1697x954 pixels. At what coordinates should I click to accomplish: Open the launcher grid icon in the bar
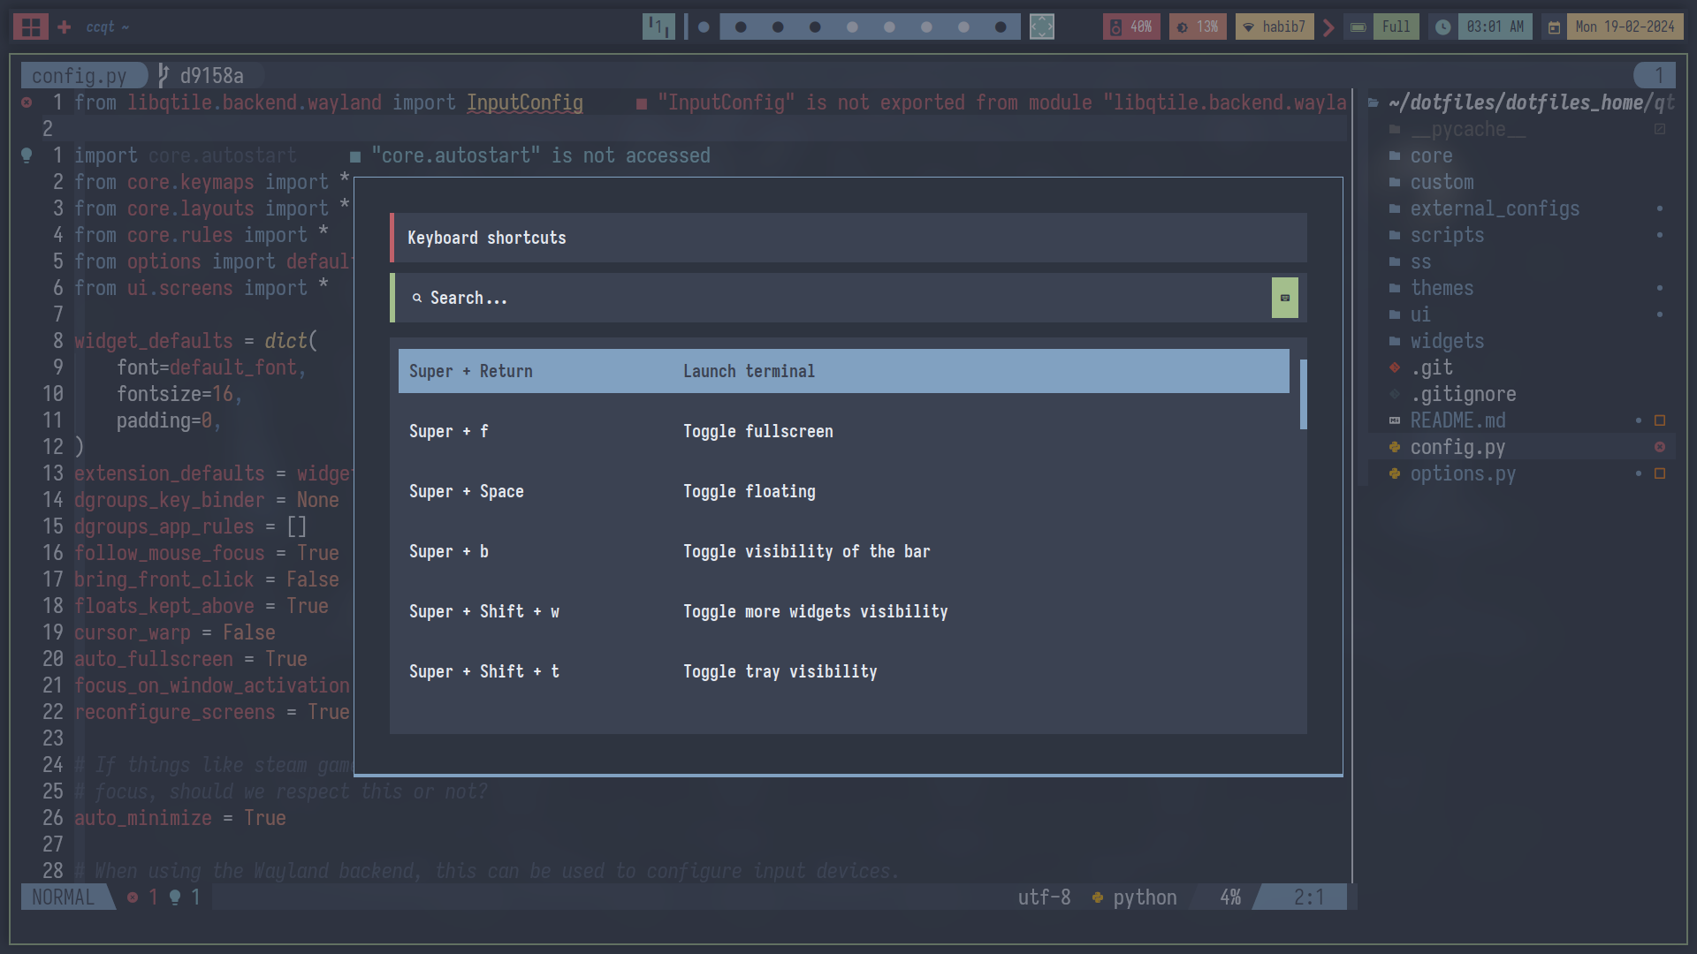tap(31, 26)
